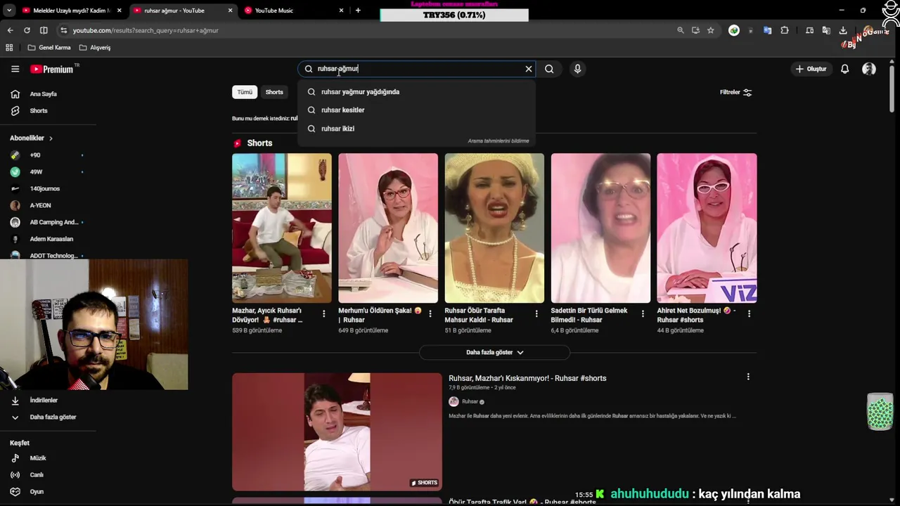Viewport: 900px width, 506px height.
Task: Open the account avatar menu
Action: [x=869, y=69]
